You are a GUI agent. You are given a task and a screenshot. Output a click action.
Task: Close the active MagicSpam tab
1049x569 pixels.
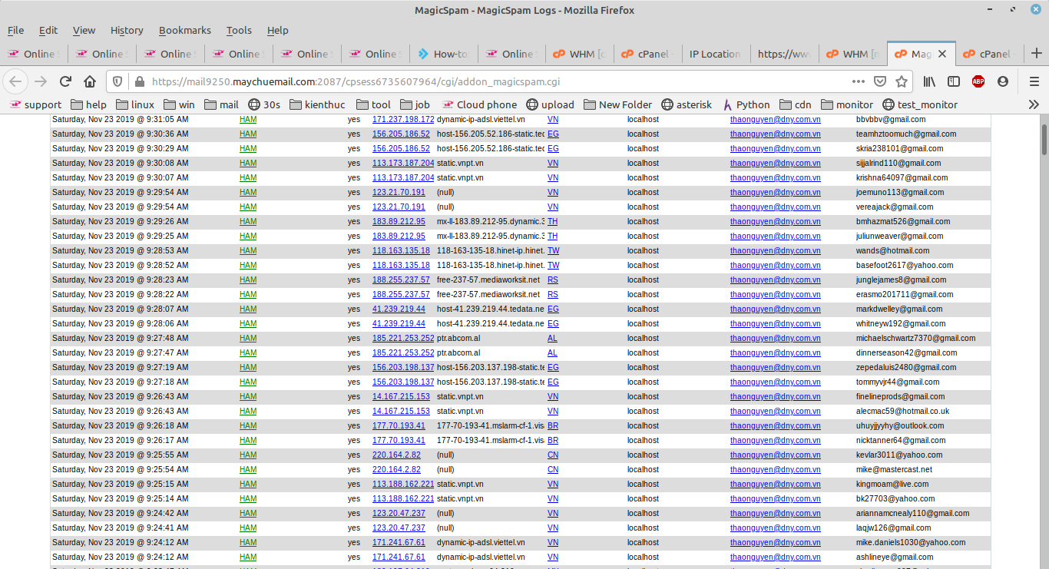[943, 54]
